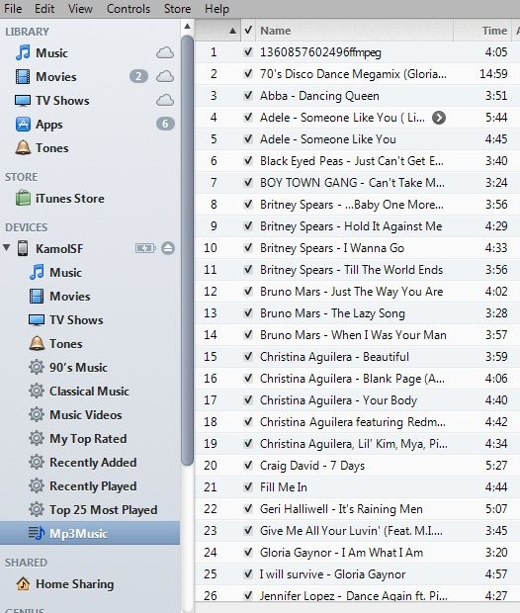Click the KamolSF battery charging icon
This screenshot has width=520, height=613.
pos(145,248)
